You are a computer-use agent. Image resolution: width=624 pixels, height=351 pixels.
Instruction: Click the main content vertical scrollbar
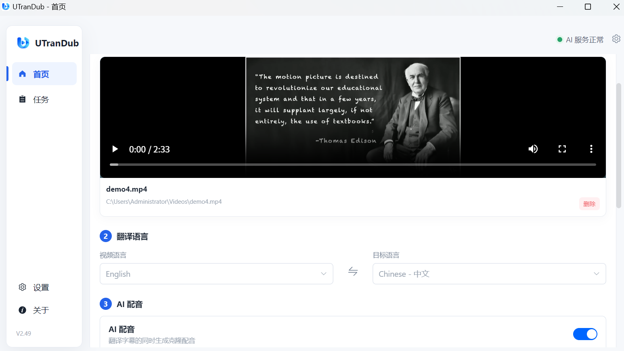click(618, 145)
